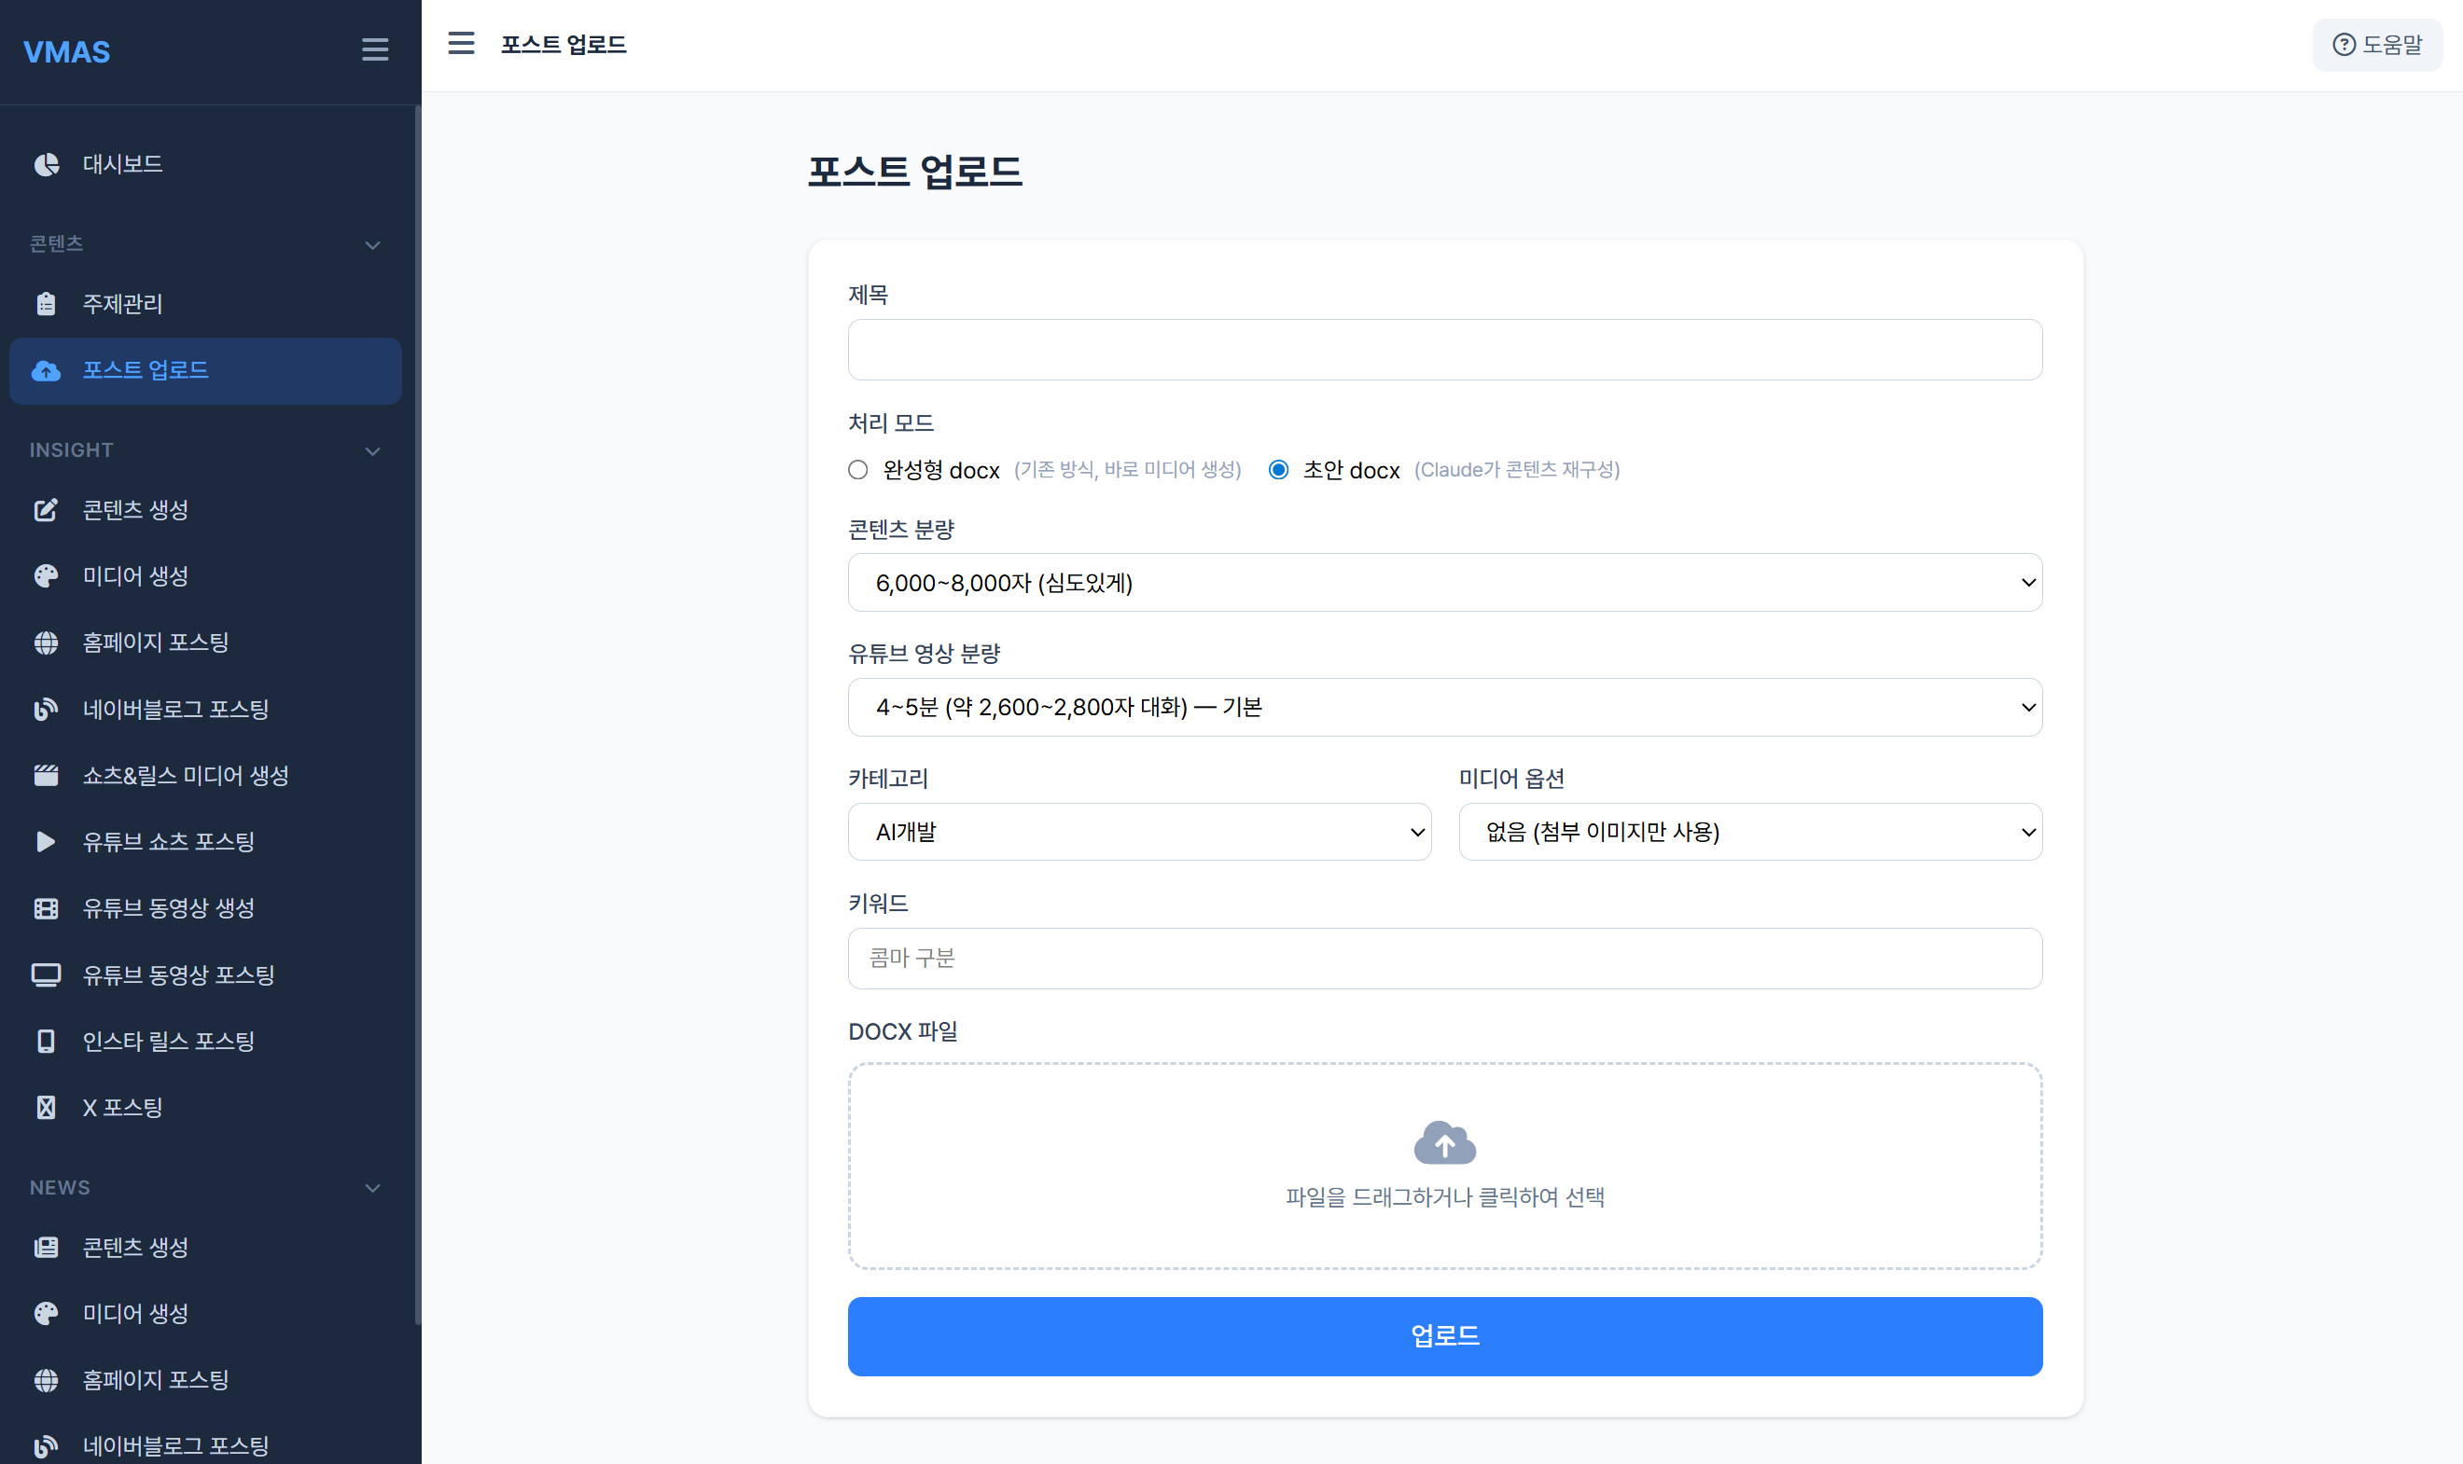Open the 카테고리 dropdown showing AI개발
2463x1464 pixels.
click(1139, 832)
